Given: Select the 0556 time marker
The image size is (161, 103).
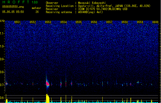Looking at the screenshot, I should [94, 22].
